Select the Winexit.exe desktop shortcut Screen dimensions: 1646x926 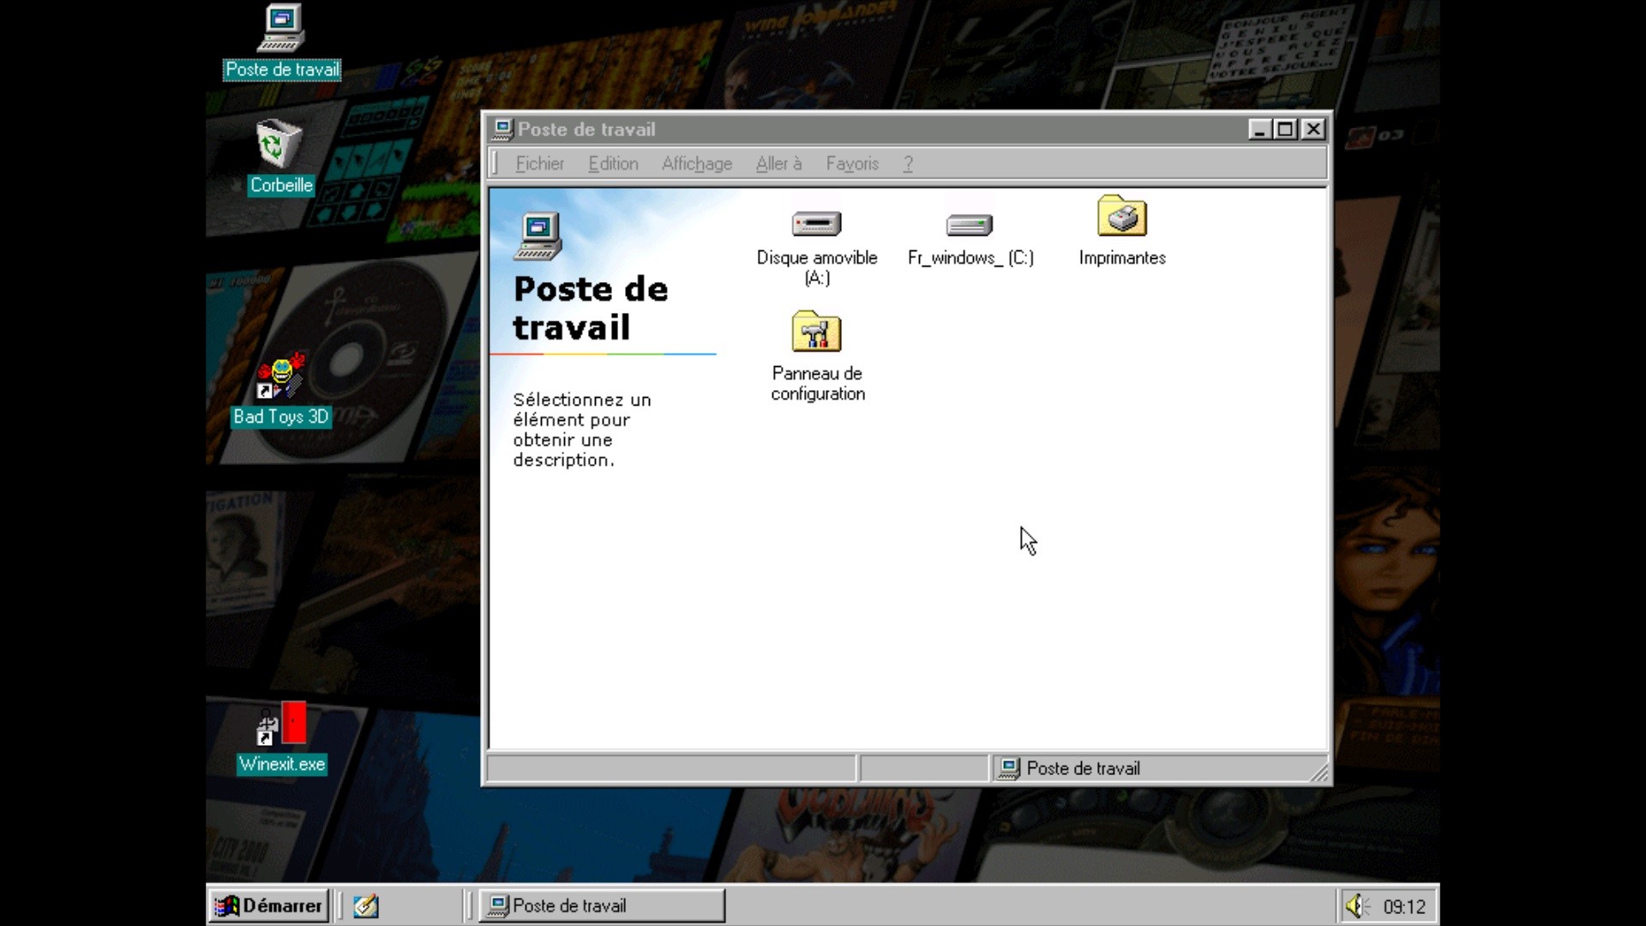pyautogui.click(x=281, y=725)
